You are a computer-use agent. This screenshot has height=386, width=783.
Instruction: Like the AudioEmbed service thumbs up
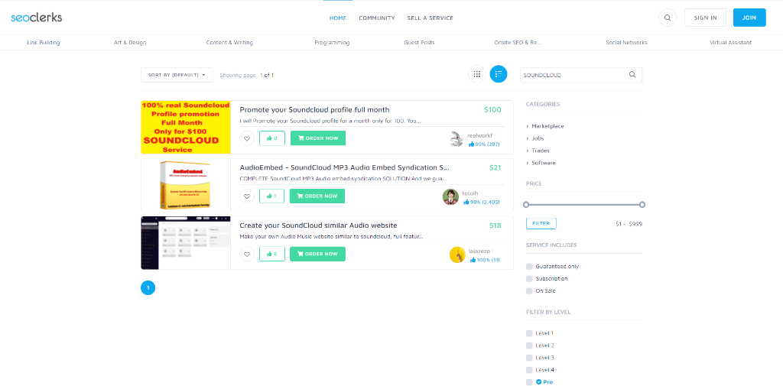point(271,196)
